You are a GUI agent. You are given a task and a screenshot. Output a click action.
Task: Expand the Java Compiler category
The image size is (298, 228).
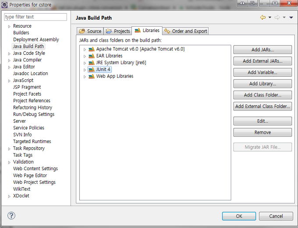[9, 61]
